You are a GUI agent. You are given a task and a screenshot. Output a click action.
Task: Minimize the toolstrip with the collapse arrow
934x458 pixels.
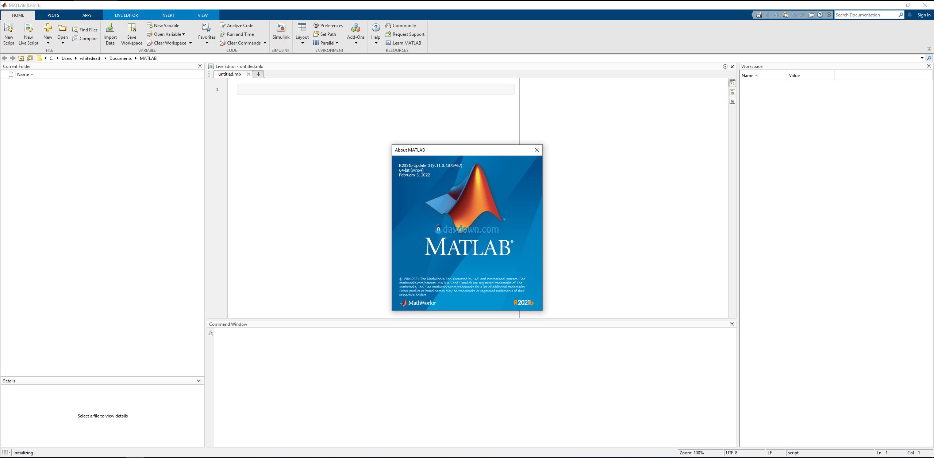[929, 49]
